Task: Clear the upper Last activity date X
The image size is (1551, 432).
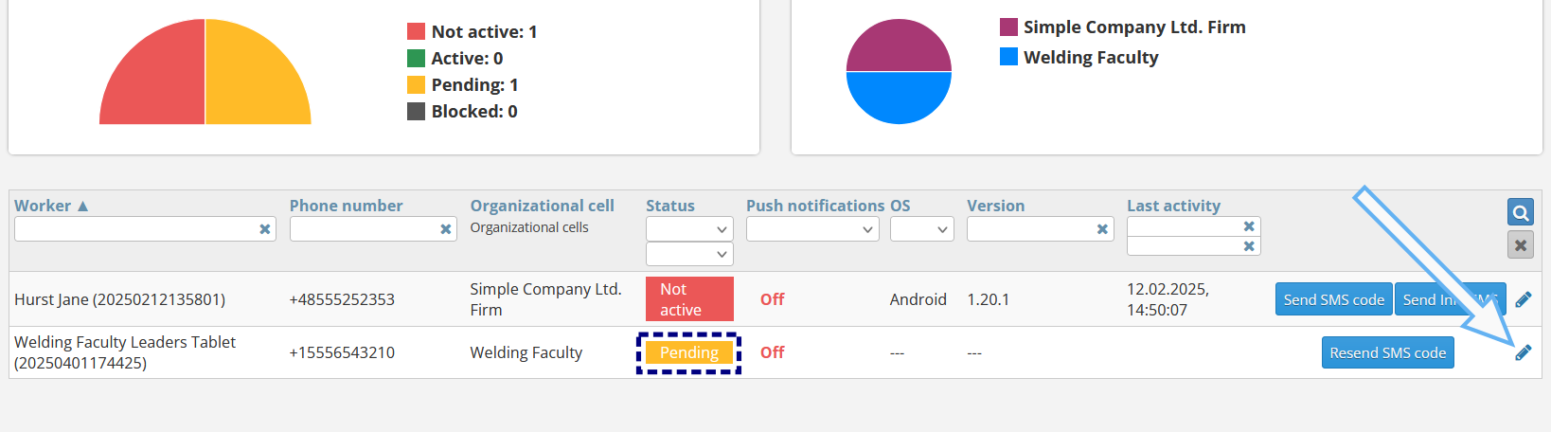Action: (1249, 226)
